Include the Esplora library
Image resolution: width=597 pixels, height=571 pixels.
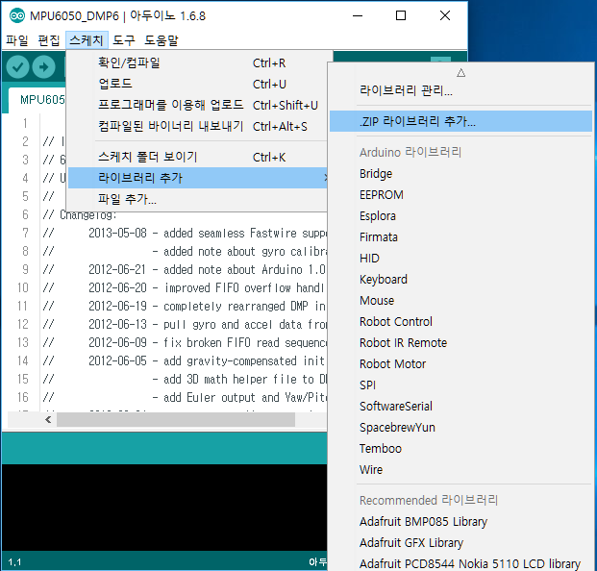point(460,216)
